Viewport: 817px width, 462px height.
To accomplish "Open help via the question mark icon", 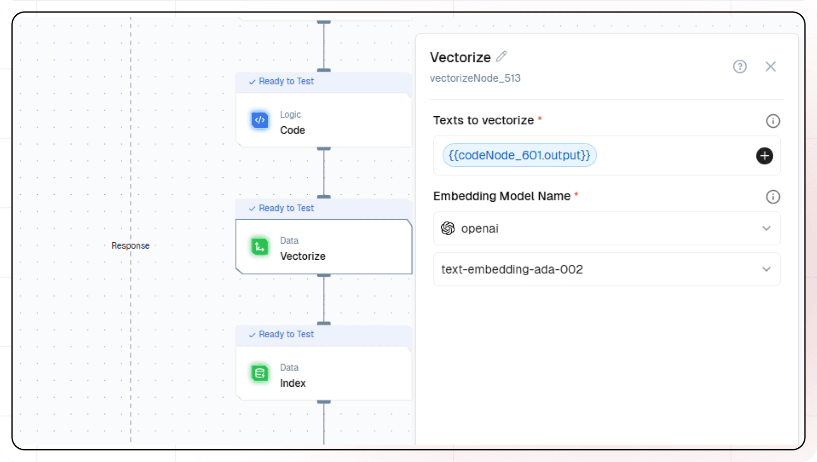I will click(740, 66).
